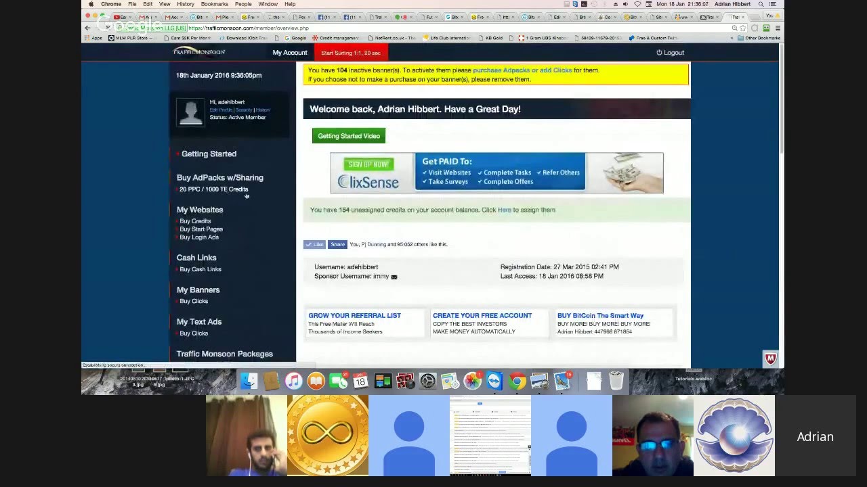Click ClixSense banner advertisement

496,173
